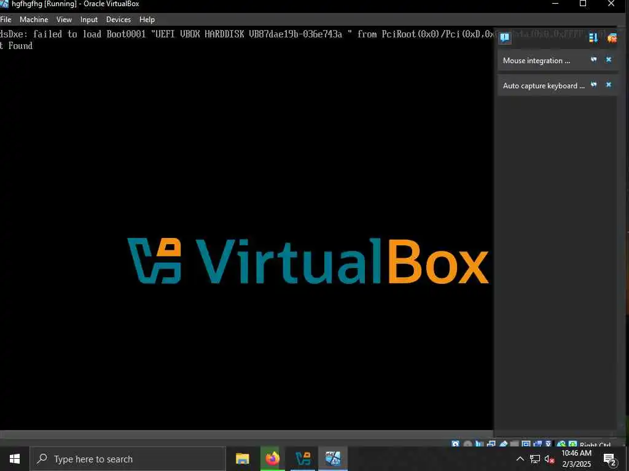Open the clock showing 10:46 AM
629x471 pixels.
pos(576,459)
